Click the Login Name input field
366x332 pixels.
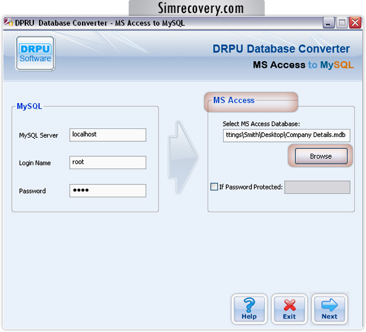tap(108, 162)
